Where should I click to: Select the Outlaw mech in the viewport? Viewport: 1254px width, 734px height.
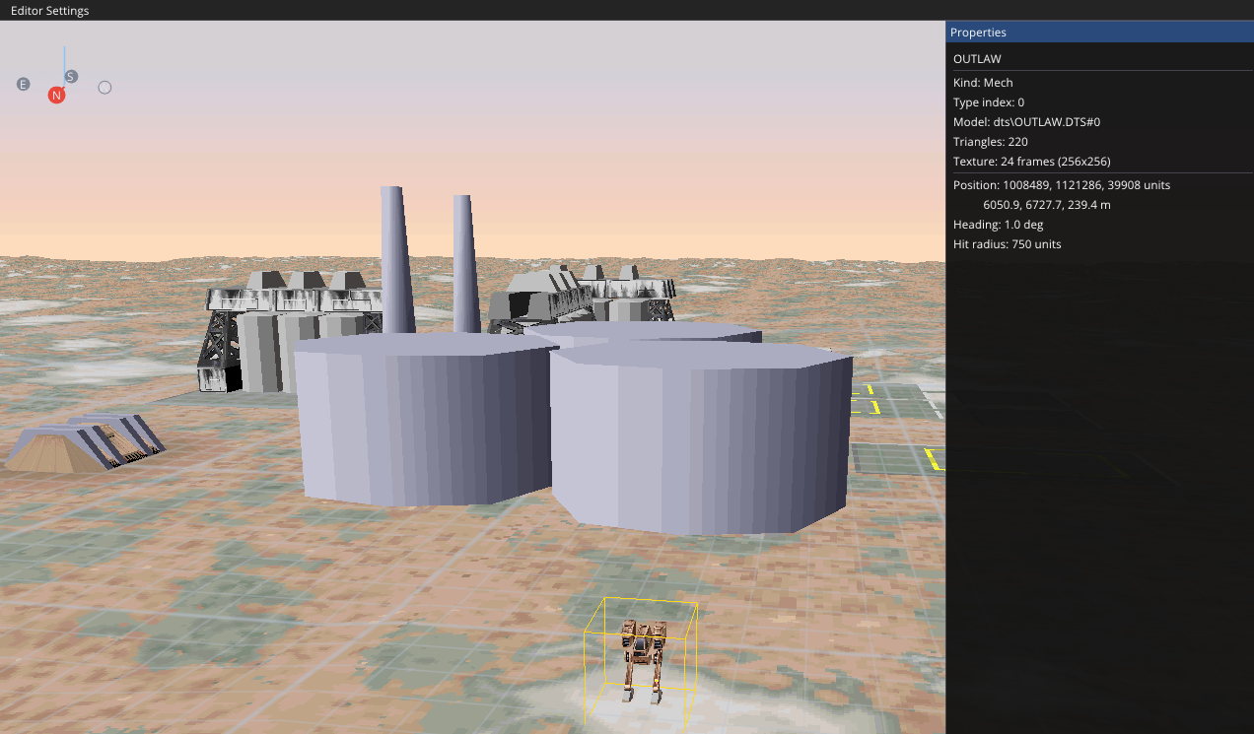click(x=642, y=660)
